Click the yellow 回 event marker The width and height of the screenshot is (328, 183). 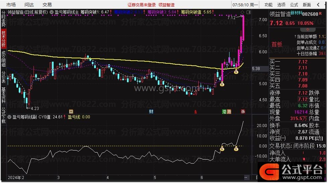71,112
